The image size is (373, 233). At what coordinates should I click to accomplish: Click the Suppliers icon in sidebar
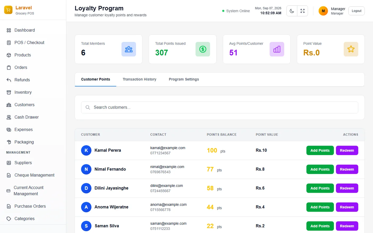pyautogui.click(x=9, y=163)
